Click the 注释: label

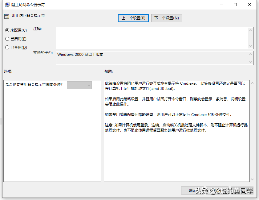(x=37, y=29)
